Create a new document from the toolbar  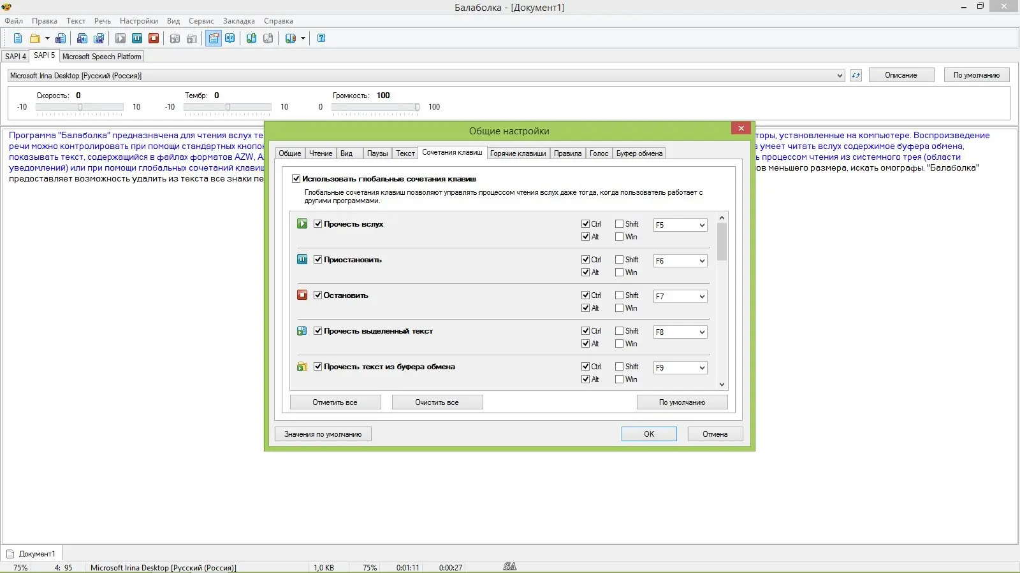coord(18,38)
